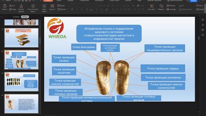Click the blue Share button
The width and height of the screenshot is (206, 116).
193,1
